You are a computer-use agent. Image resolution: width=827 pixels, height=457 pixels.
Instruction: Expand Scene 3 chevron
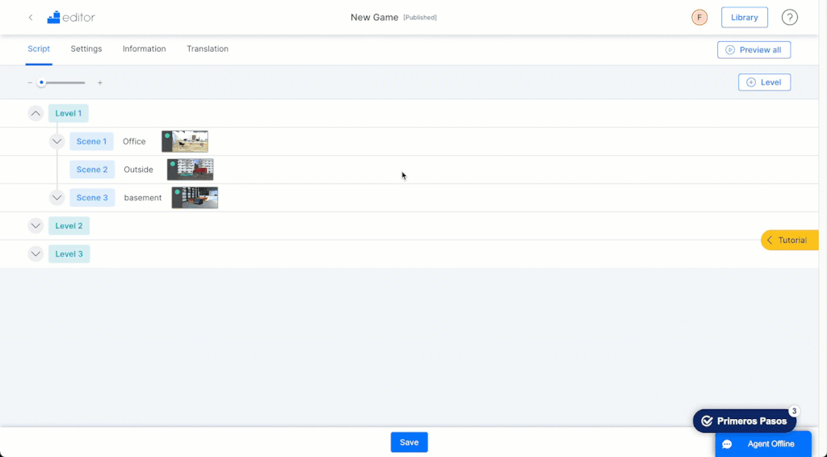point(57,198)
